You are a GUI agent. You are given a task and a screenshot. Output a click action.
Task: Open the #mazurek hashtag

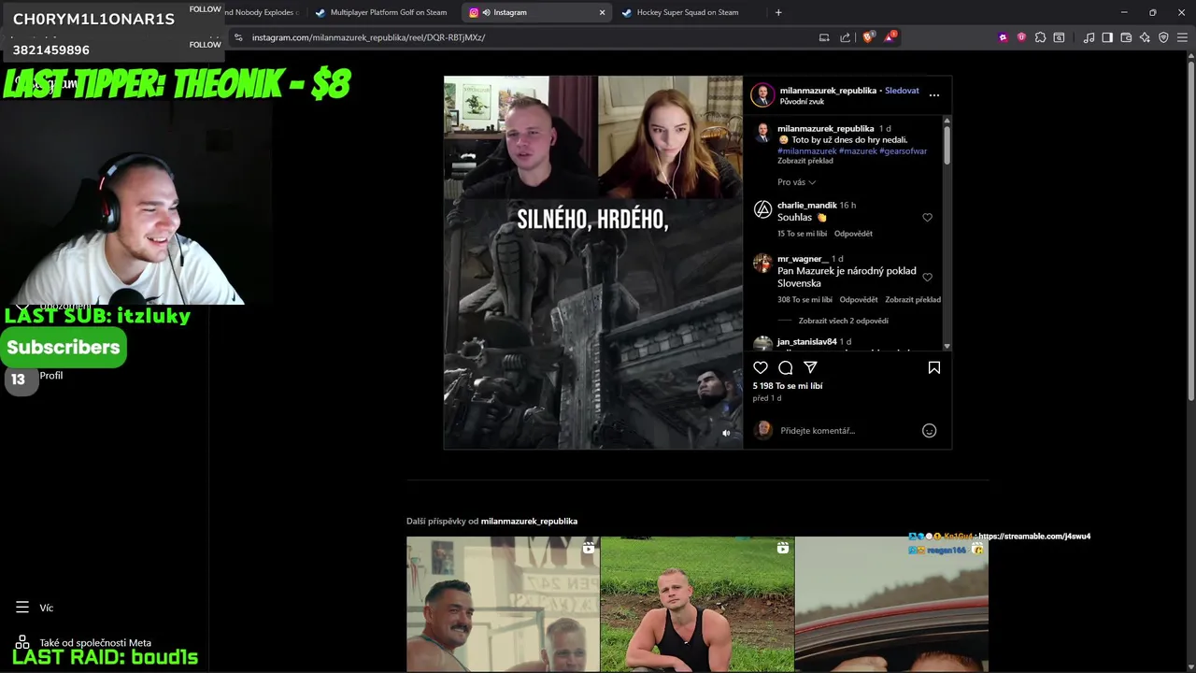click(858, 150)
